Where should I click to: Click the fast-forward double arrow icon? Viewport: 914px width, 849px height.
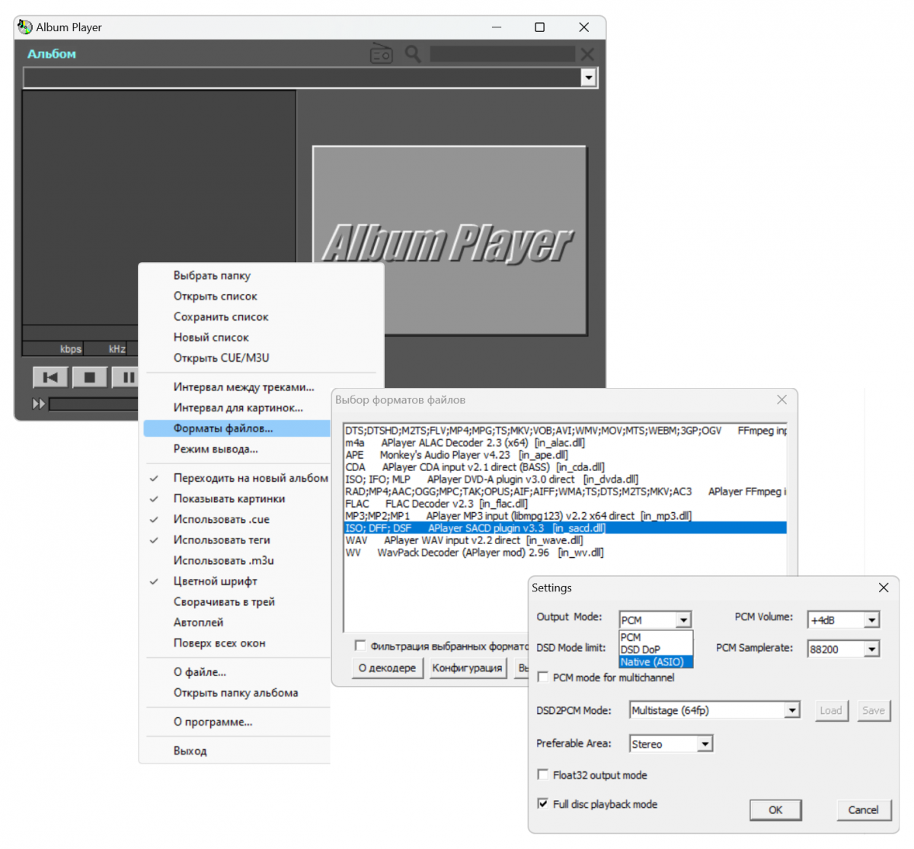[38, 404]
